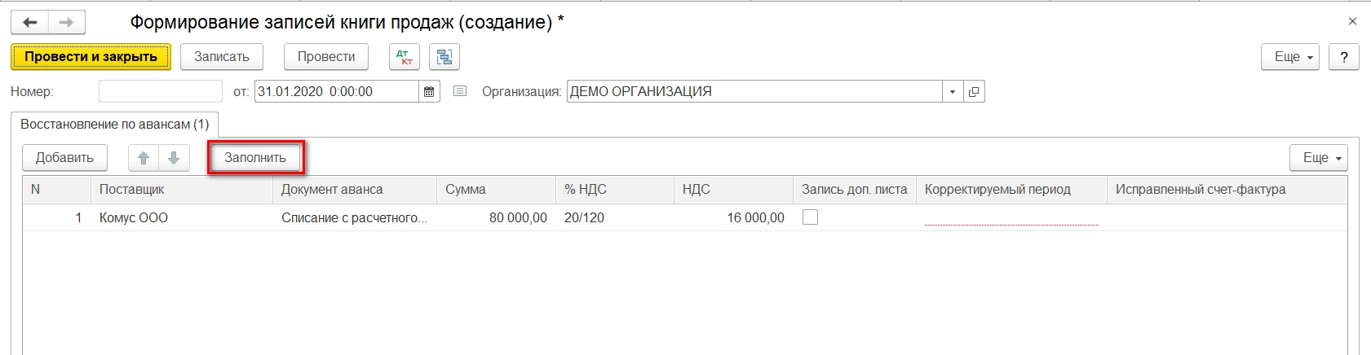1371x355 pixels.
Task: Move the row up with arrow
Action: click(144, 158)
